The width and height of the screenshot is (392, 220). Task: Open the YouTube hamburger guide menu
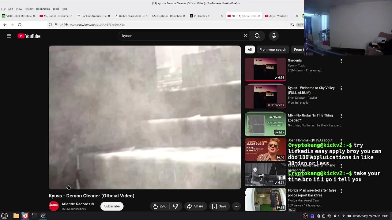9,36
